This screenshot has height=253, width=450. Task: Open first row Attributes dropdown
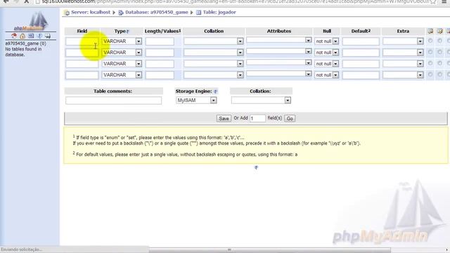click(x=279, y=40)
